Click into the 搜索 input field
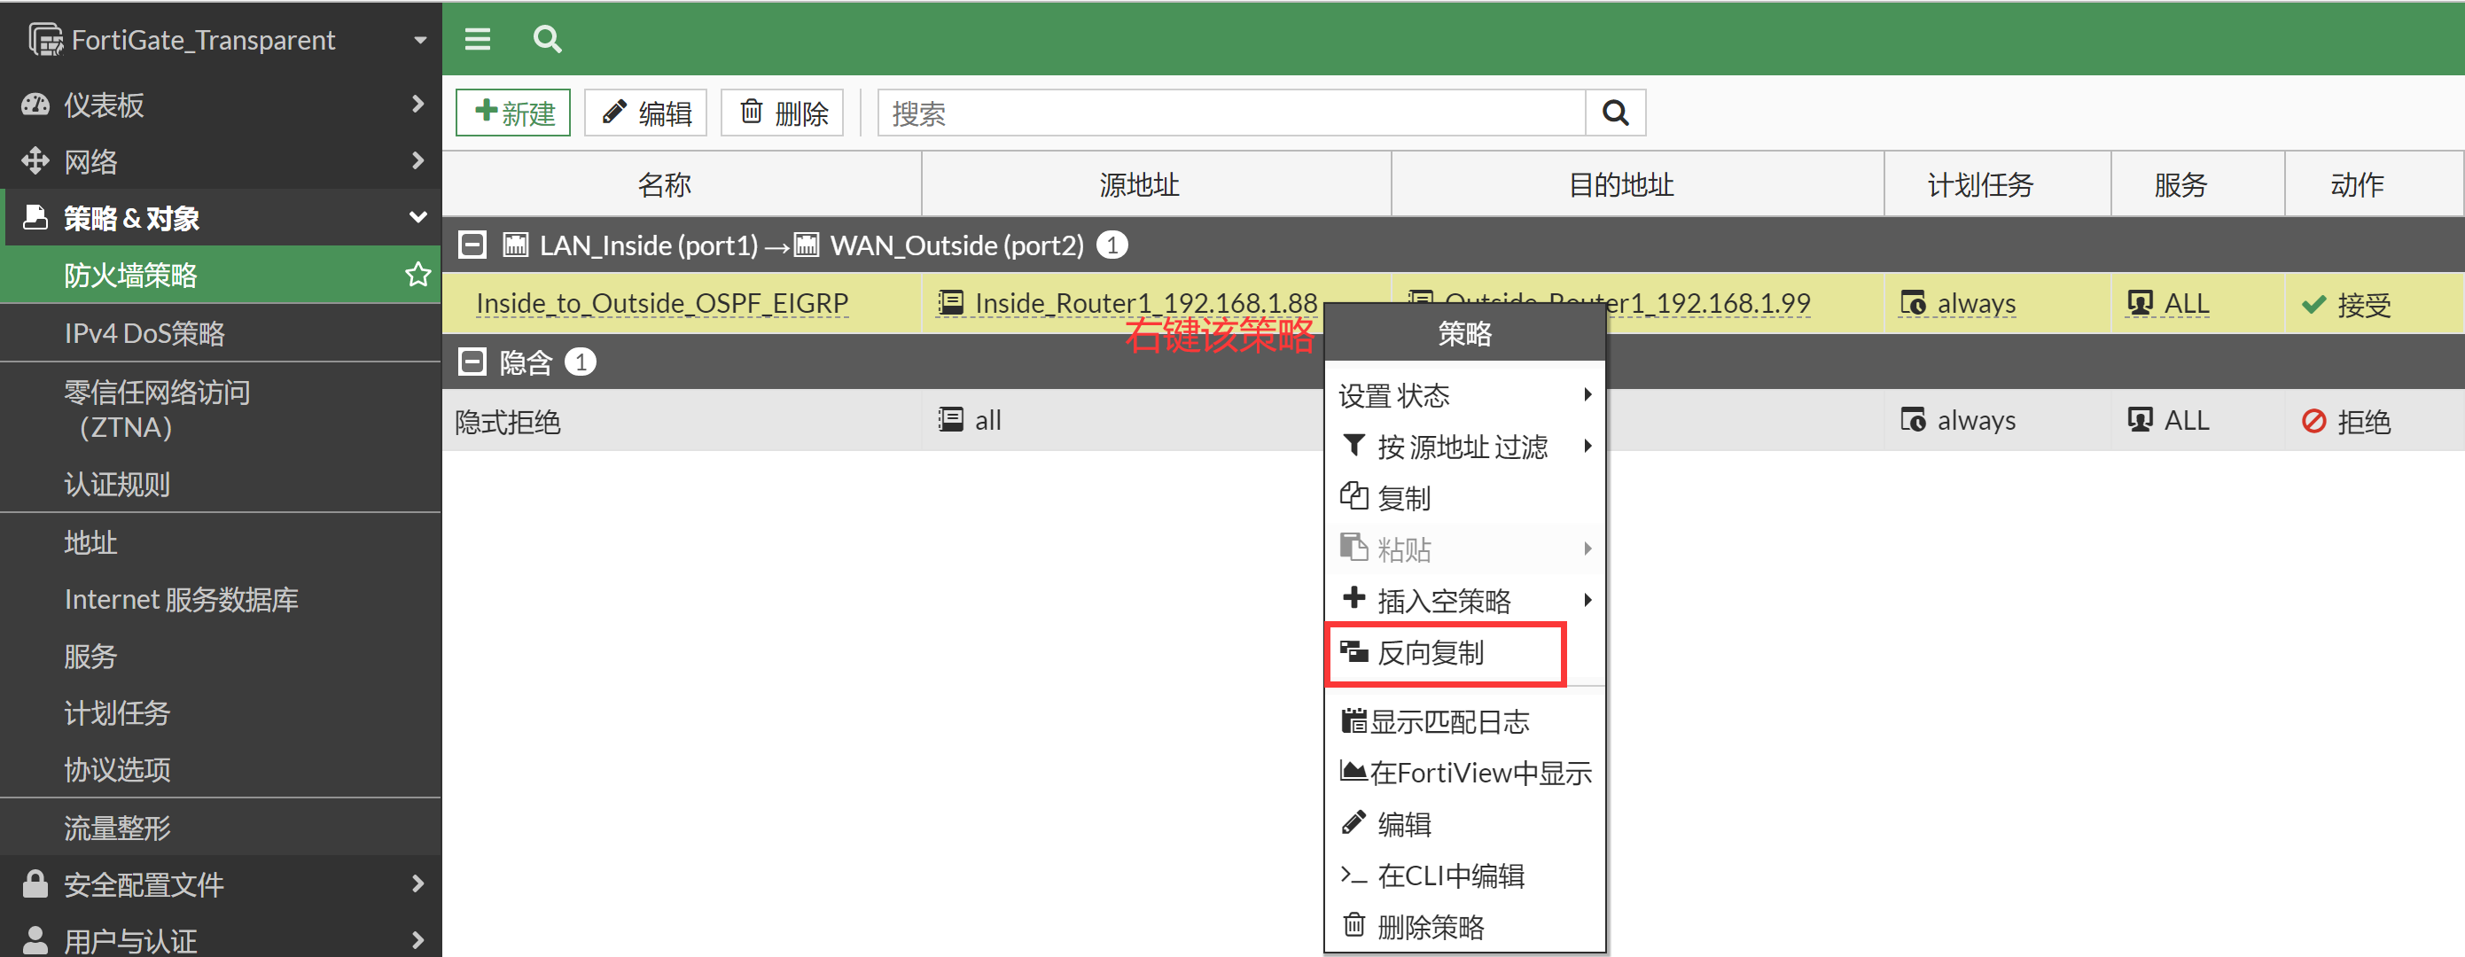Image resolution: width=2465 pixels, height=957 pixels. point(1229,113)
